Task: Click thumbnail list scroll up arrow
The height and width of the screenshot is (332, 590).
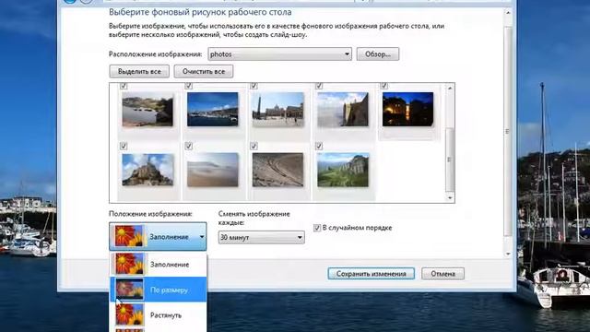Action: click(450, 89)
